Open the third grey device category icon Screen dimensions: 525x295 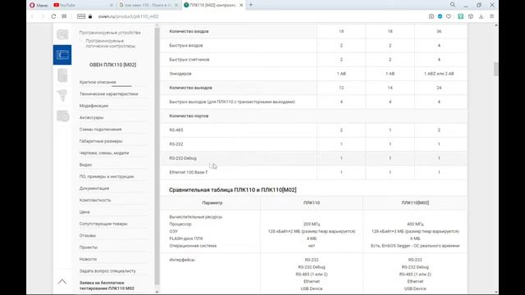[62, 75]
